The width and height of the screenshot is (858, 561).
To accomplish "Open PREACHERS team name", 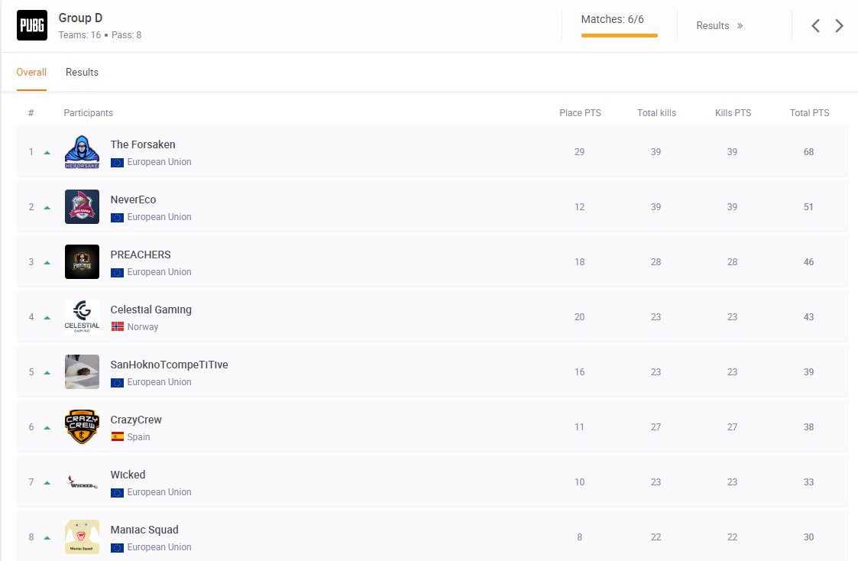I will (x=141, y=255).
